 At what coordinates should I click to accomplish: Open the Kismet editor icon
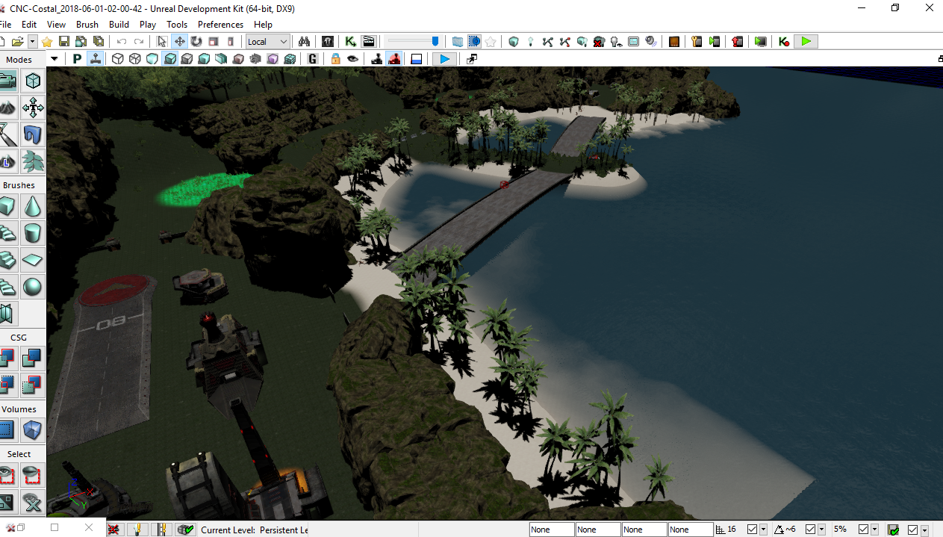coord(350,42)
